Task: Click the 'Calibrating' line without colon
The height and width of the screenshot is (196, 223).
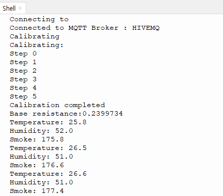Action: coord(34,36)
